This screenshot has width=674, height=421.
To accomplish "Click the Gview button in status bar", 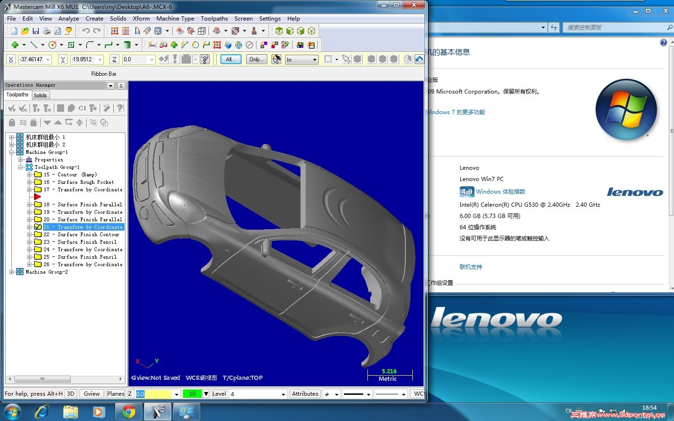I will pyautogui.click(x=92, y=394).
